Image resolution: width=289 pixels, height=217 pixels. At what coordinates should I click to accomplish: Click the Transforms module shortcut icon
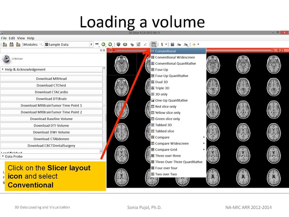click(132, 44)
